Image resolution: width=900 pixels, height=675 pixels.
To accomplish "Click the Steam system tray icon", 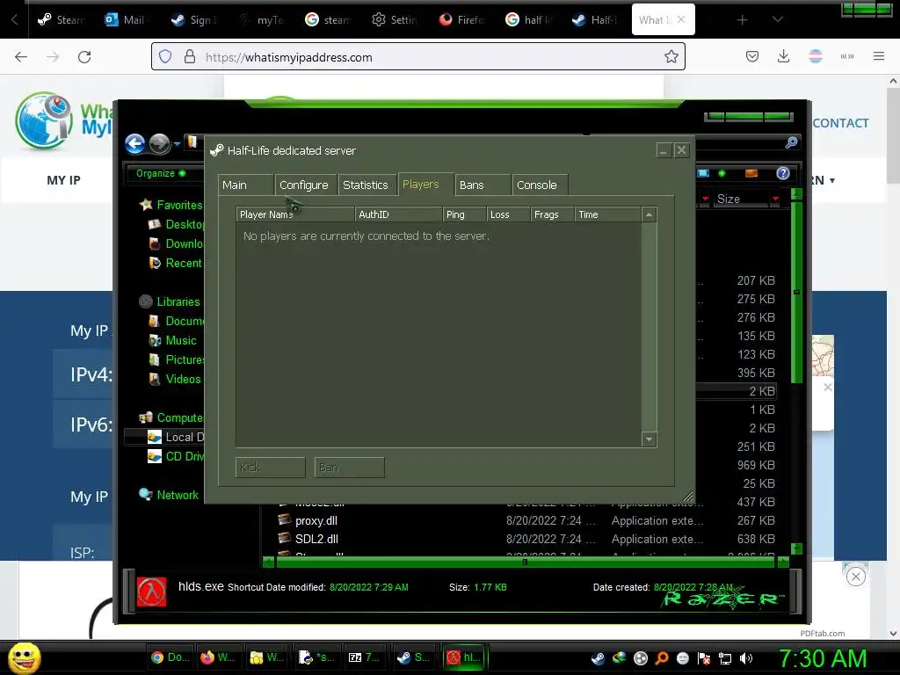I will point(598,658).
